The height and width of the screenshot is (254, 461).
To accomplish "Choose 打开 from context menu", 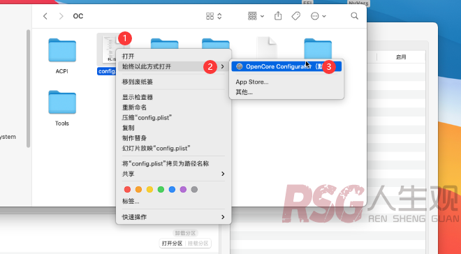I will (x=173, y=56).
